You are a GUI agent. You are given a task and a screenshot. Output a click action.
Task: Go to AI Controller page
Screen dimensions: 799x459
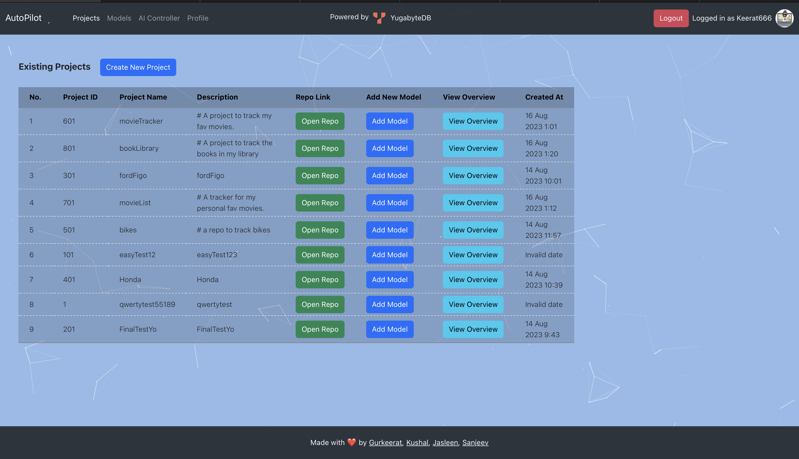pyautogui.click(x=159, y=18)
